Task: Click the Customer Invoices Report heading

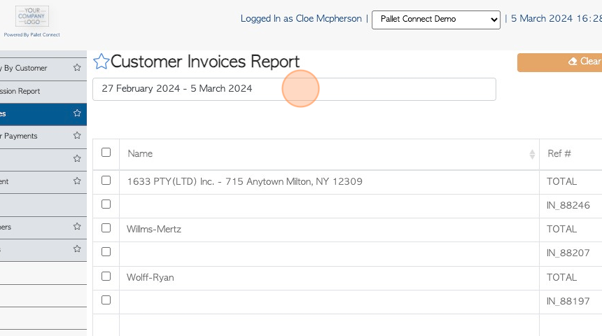Action: click(205, 62)
